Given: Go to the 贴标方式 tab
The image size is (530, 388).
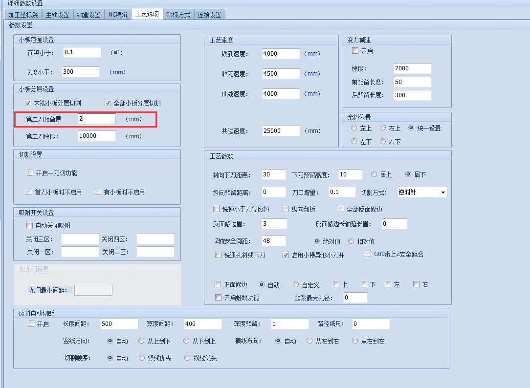Looking at the screenshot, I should (x=177, y=15).
